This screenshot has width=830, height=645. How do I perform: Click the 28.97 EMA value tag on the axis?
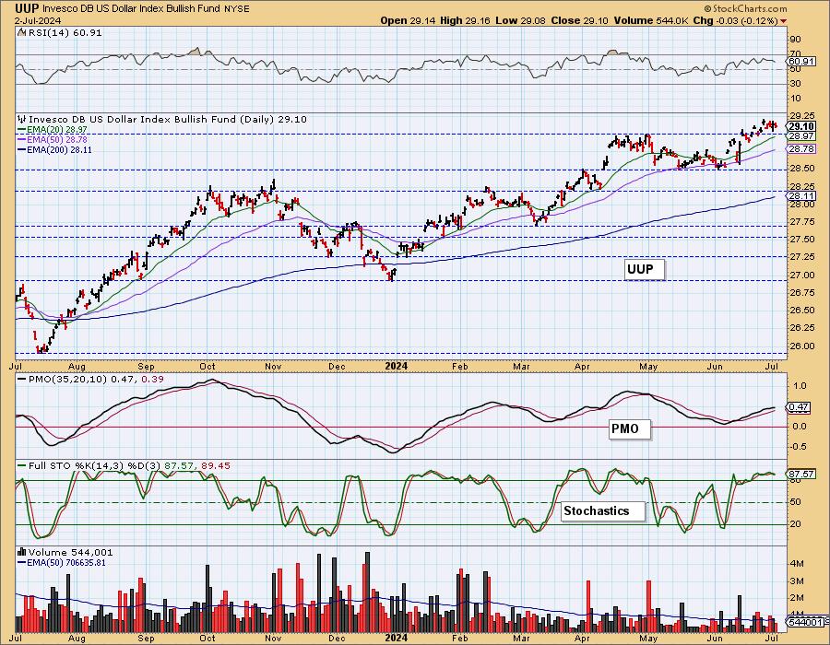(800, 136)
